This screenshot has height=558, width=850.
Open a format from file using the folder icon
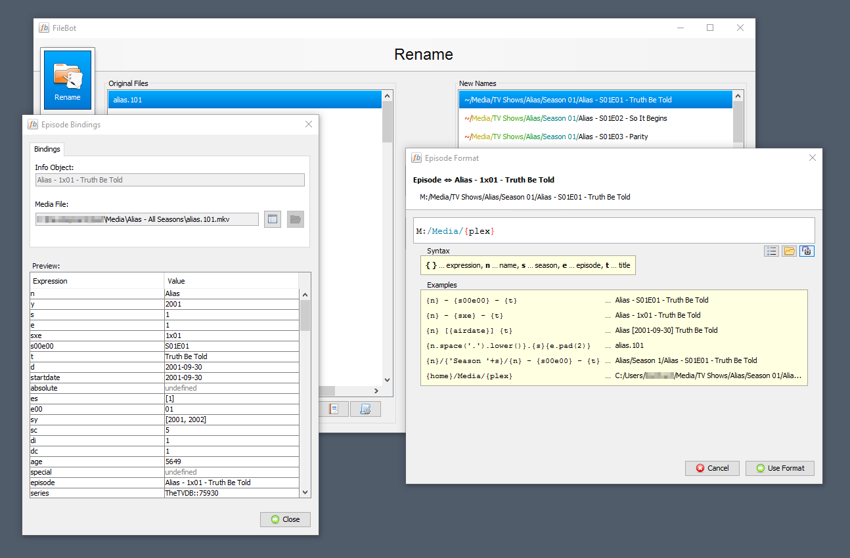(x=789, y=251)
